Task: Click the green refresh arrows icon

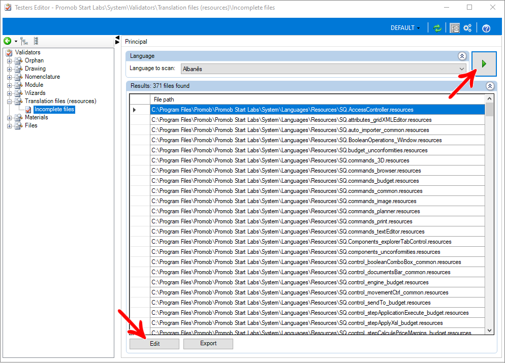Action: [x=437, y=28]
